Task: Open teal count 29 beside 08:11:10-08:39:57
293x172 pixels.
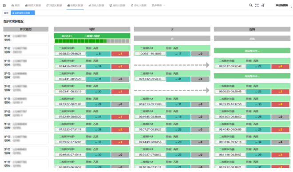Action: tap(258, 155)
